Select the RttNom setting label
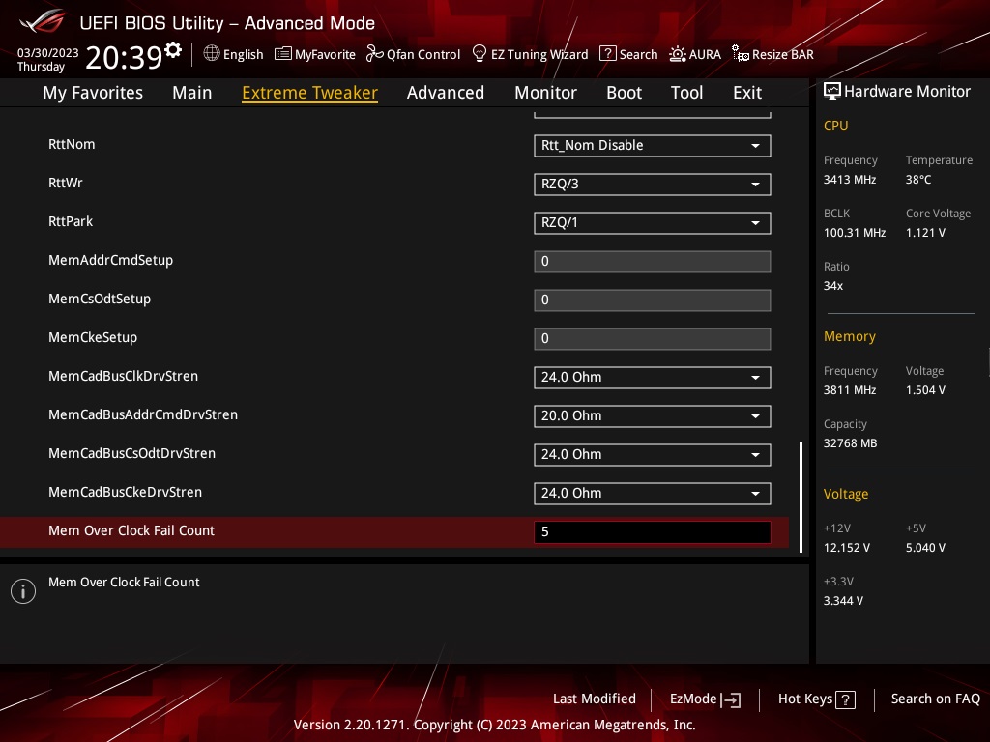The width and height of the screenshot is (990, 742). click(x=72, y=145)
